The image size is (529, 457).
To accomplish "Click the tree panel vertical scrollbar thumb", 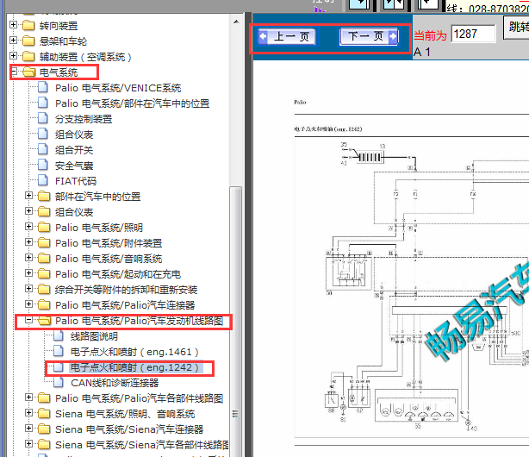I will (x=235, y=321).
